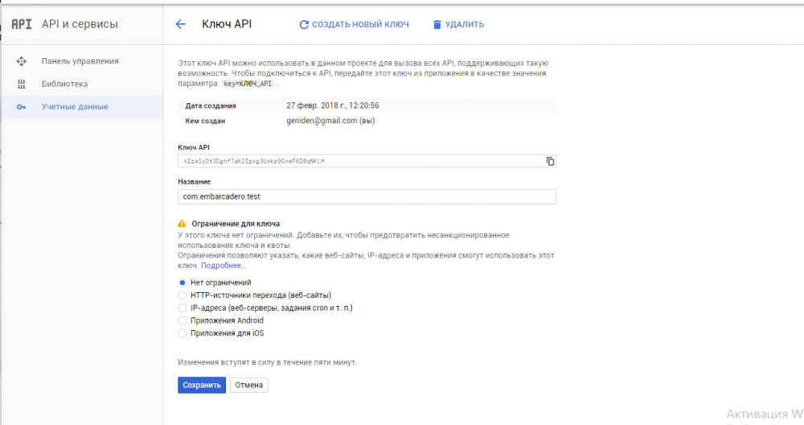Screen dimensions: 804x425
Task: Copy the API key with the copy icon
Action: (x=550, y=161)
